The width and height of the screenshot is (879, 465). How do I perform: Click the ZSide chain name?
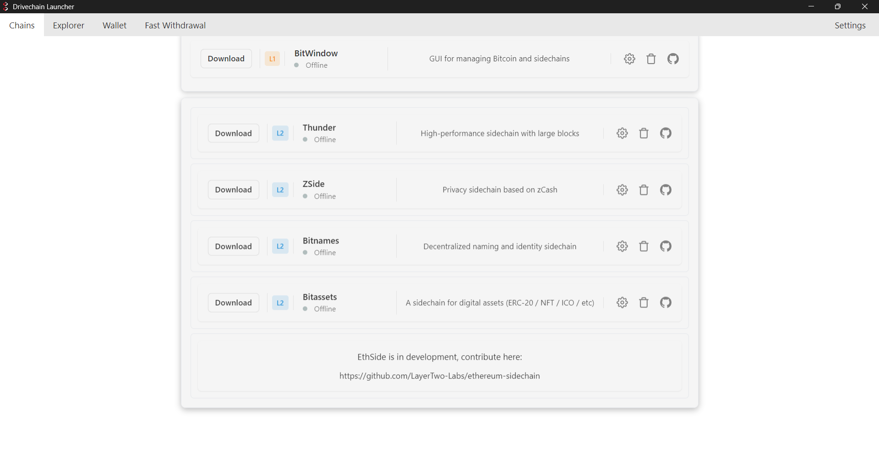coord(314,184)
